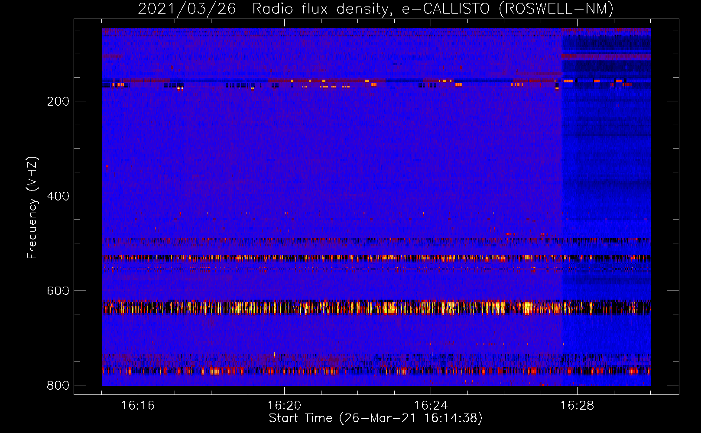The image size is (701, 433).
Task: Click the 'Start Time (26-Mar-21 16:14:38)' label
Action: 376,418
